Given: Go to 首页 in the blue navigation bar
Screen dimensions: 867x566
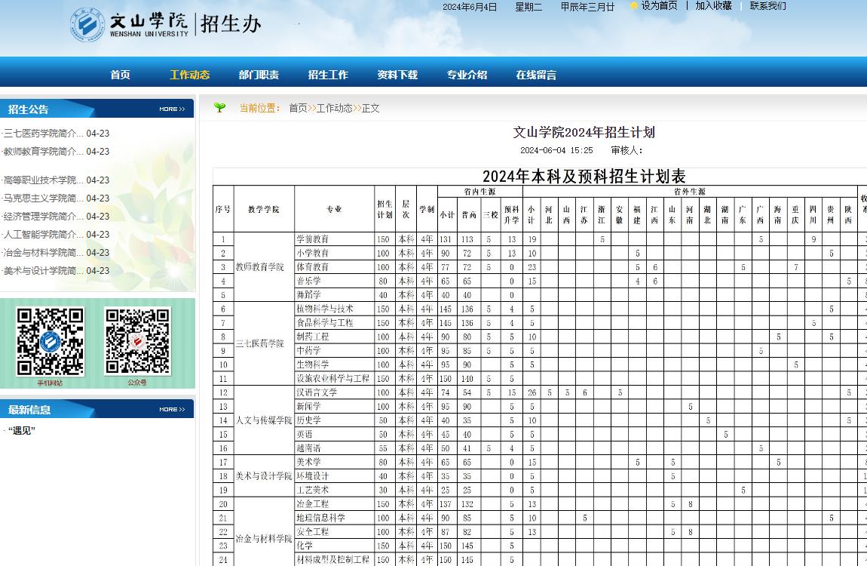Looking at the screenshot, I should (x=120, y=75).
